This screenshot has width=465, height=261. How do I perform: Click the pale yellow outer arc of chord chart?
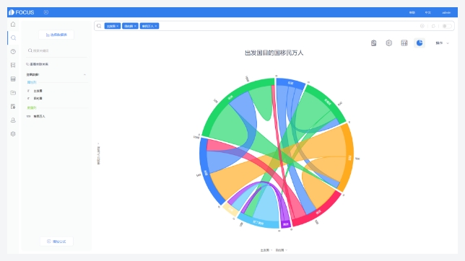(x=230, y=210)
